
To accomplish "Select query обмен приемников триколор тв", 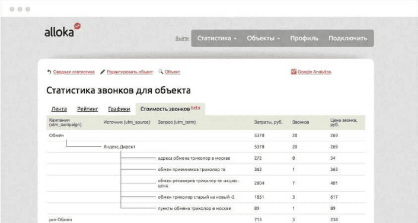I will (192, 170).
